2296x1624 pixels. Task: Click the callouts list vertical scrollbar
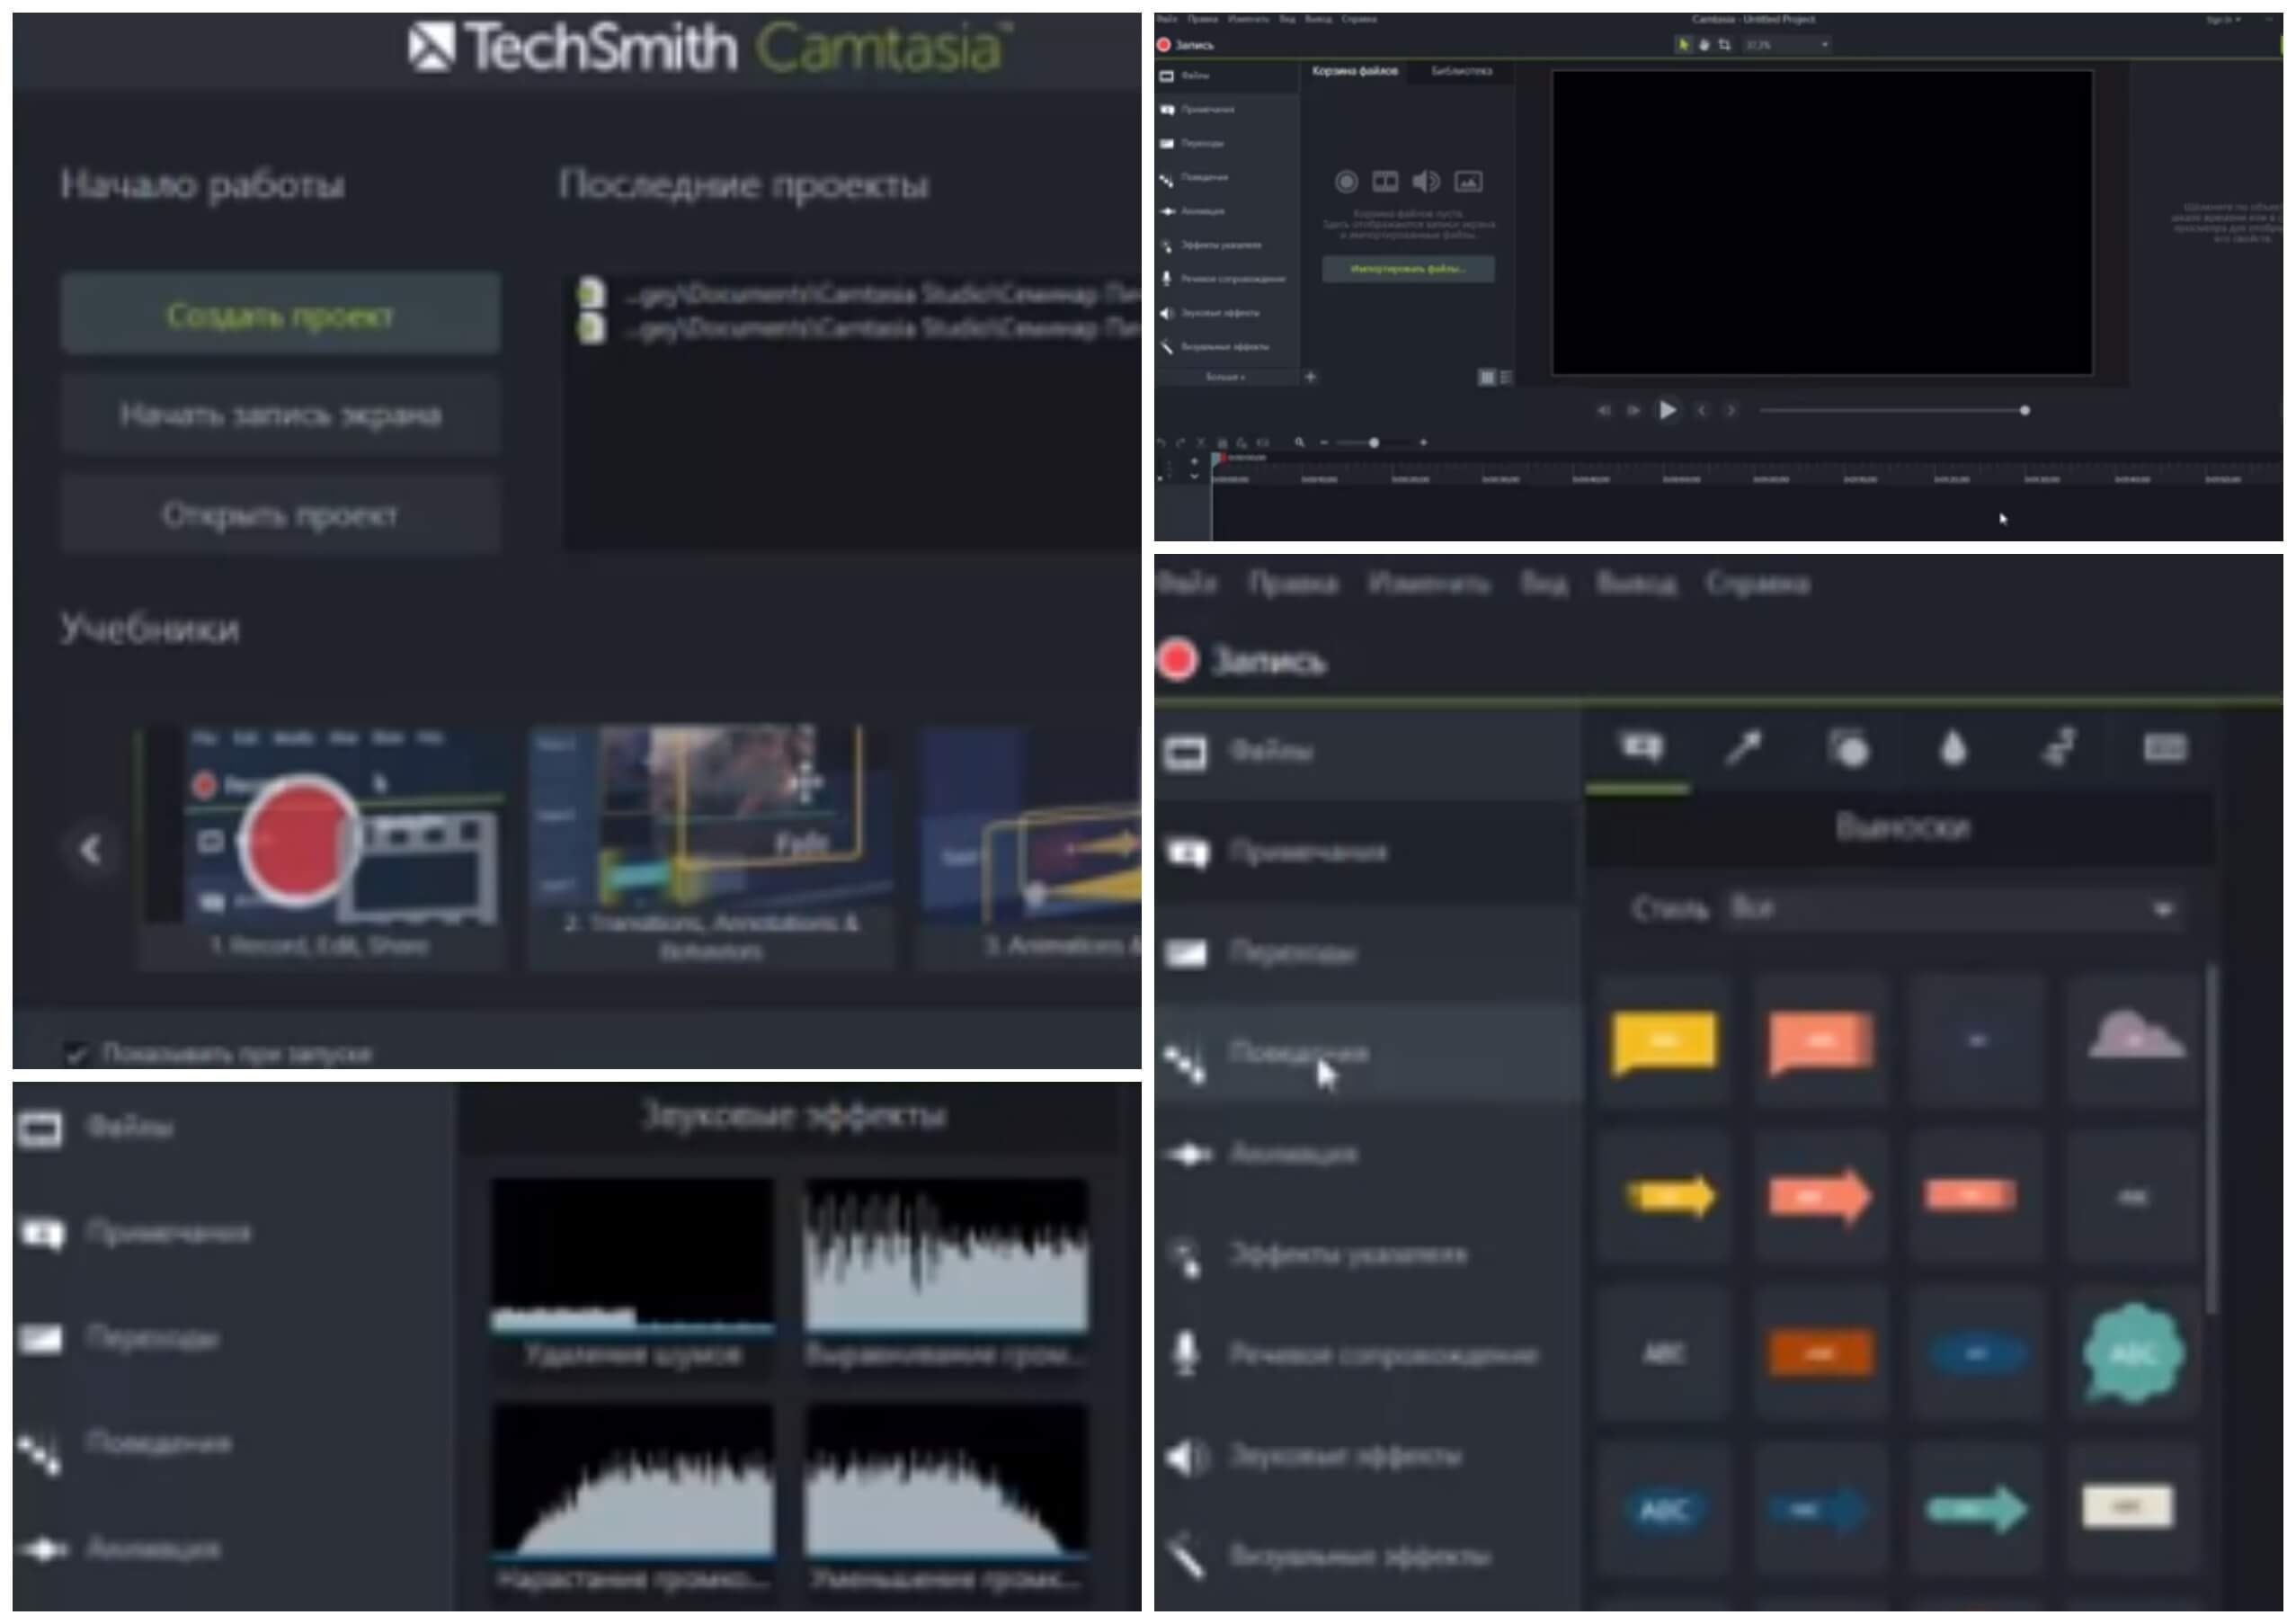click(2211, 1140)
